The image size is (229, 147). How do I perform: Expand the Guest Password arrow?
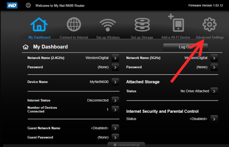(x=115, y=137)
